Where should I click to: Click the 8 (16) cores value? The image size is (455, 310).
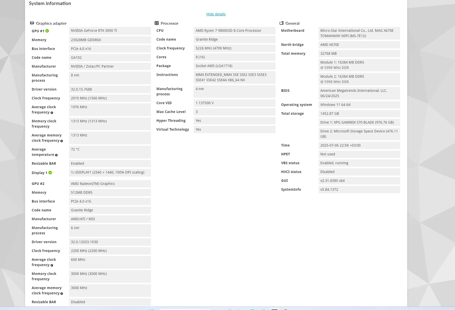235,57
